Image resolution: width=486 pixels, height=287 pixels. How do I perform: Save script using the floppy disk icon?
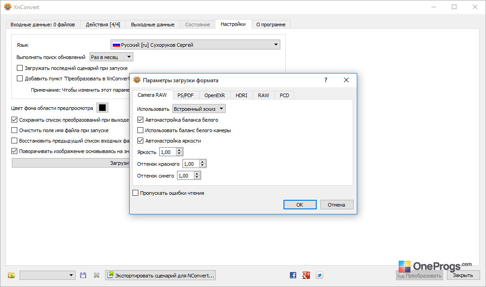pyautogui.click(x=83, y=275)
